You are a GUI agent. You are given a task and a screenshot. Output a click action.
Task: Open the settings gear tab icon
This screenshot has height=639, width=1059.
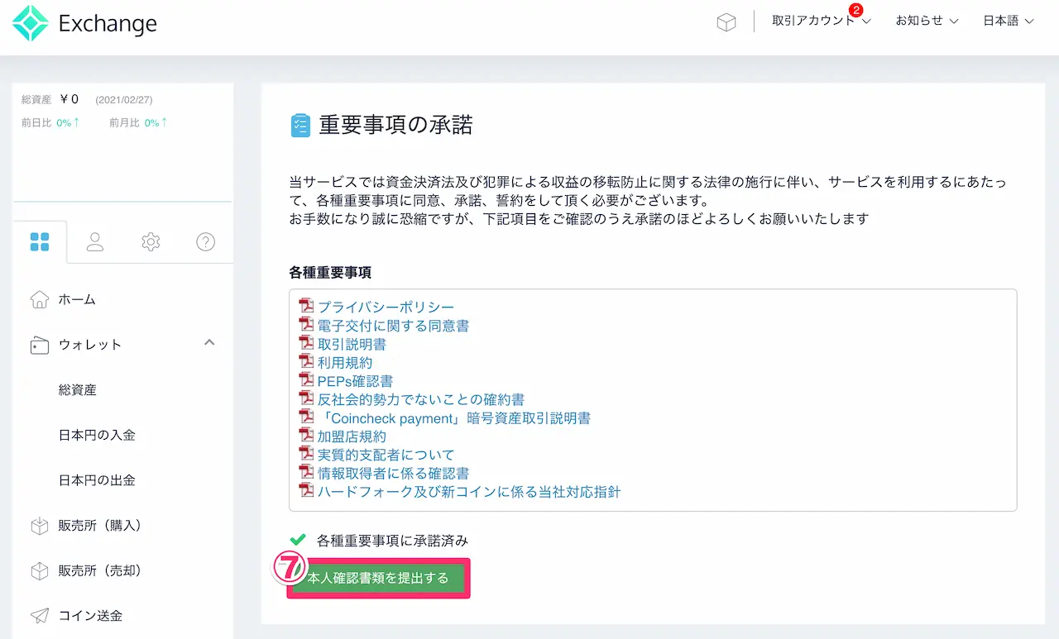click(x=151, y=241)
